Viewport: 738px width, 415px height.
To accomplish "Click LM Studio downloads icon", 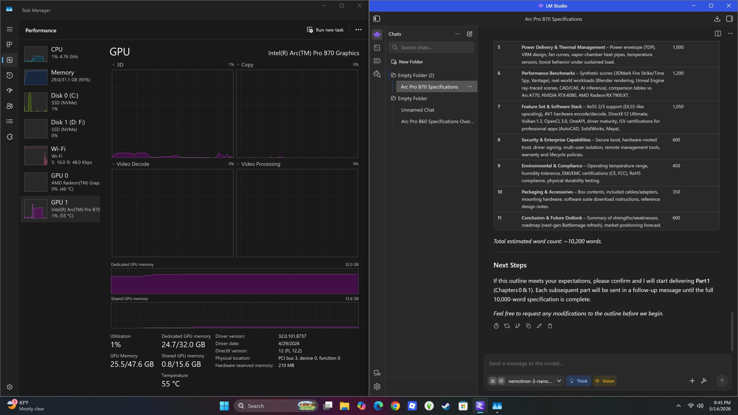I will tap(717, 19).
